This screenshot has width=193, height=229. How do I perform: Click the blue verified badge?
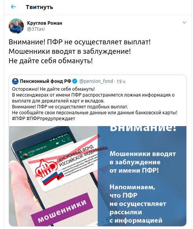tap(75, 81)
